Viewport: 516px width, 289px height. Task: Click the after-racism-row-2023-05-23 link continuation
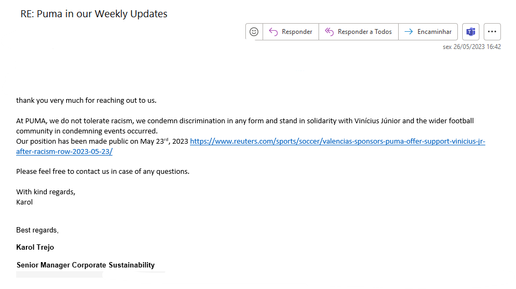(64, 151)
